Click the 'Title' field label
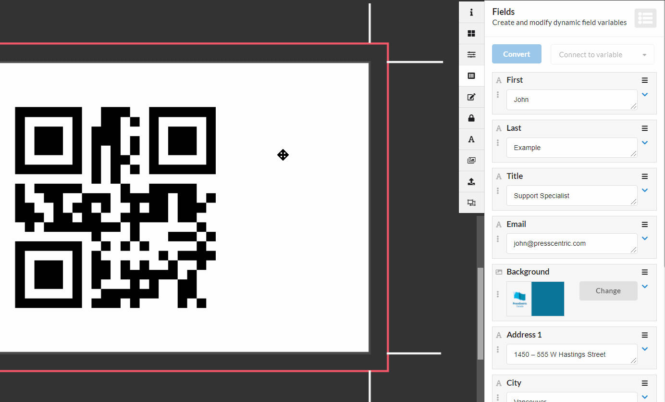The image size is (665, 402). pos(515,176)
